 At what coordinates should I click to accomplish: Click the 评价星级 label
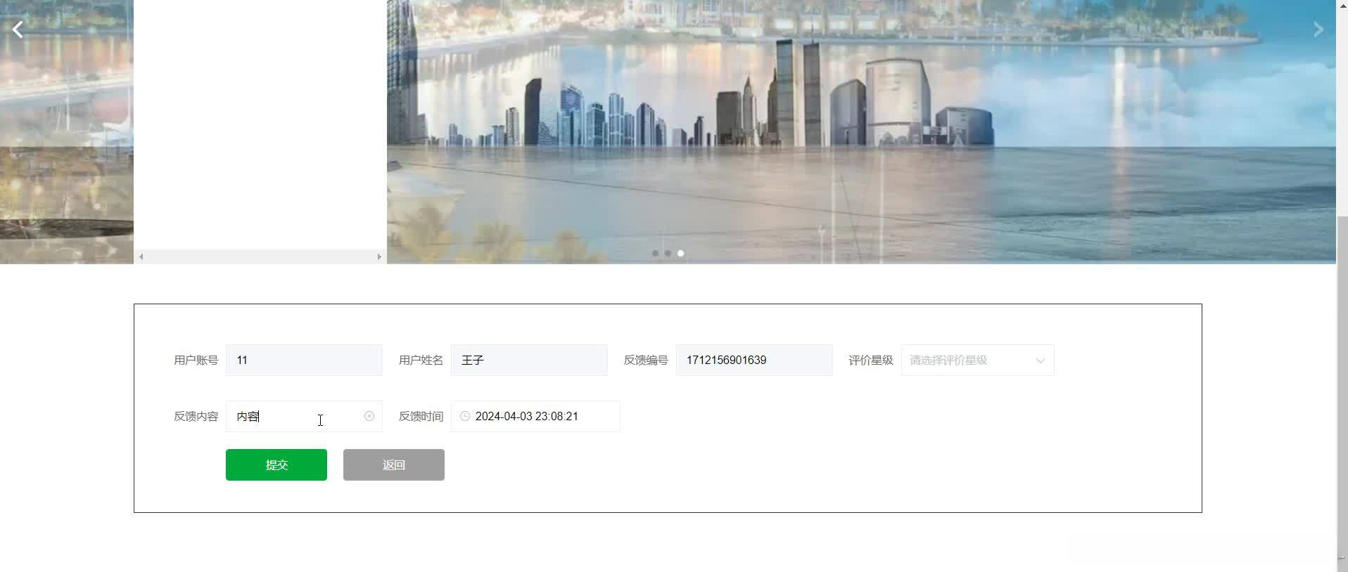(x=871, y=360)
